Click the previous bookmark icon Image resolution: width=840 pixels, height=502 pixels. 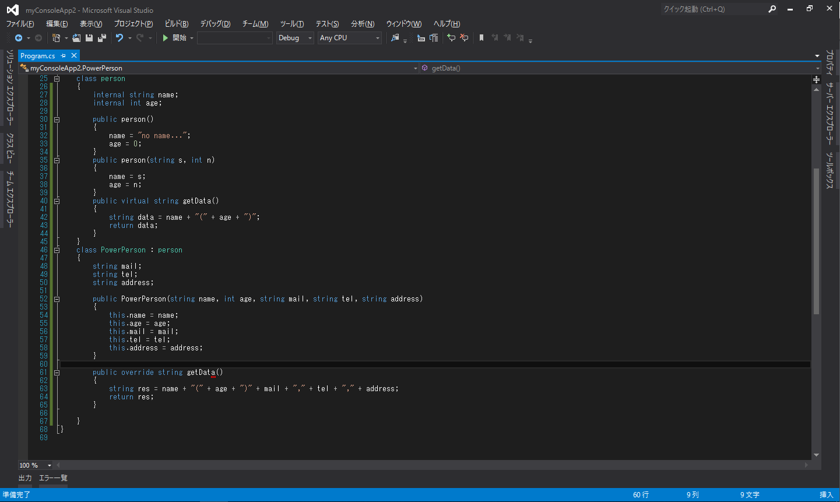tap(494, 38)
